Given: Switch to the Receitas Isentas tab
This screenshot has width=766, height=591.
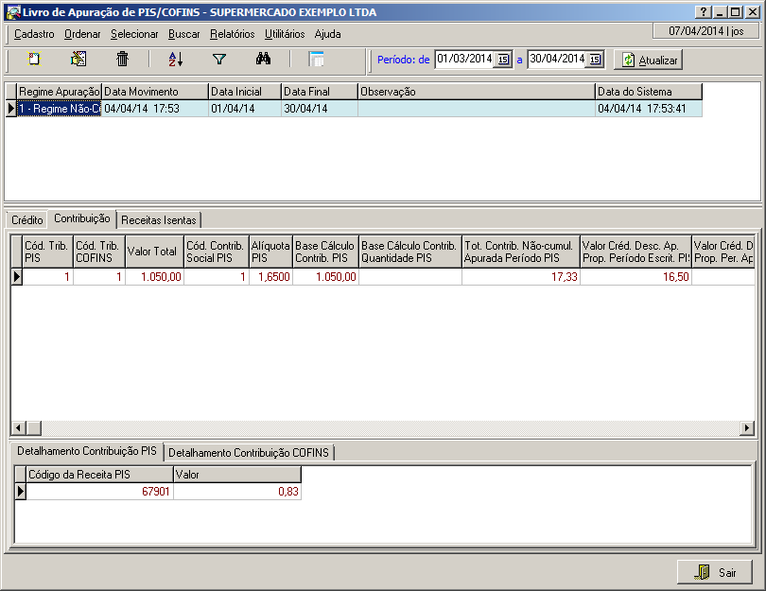Looking at the screenshot, I should 159,219.
